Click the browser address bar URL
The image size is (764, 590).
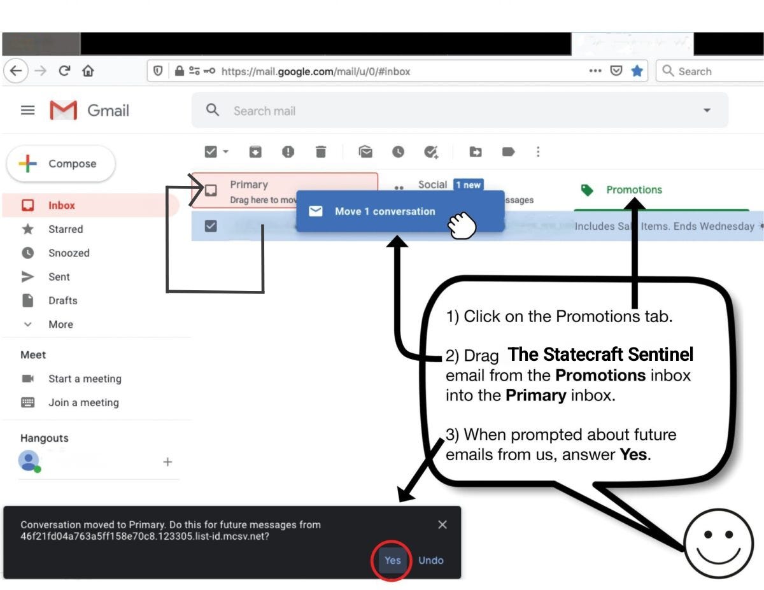coord(316,71)
